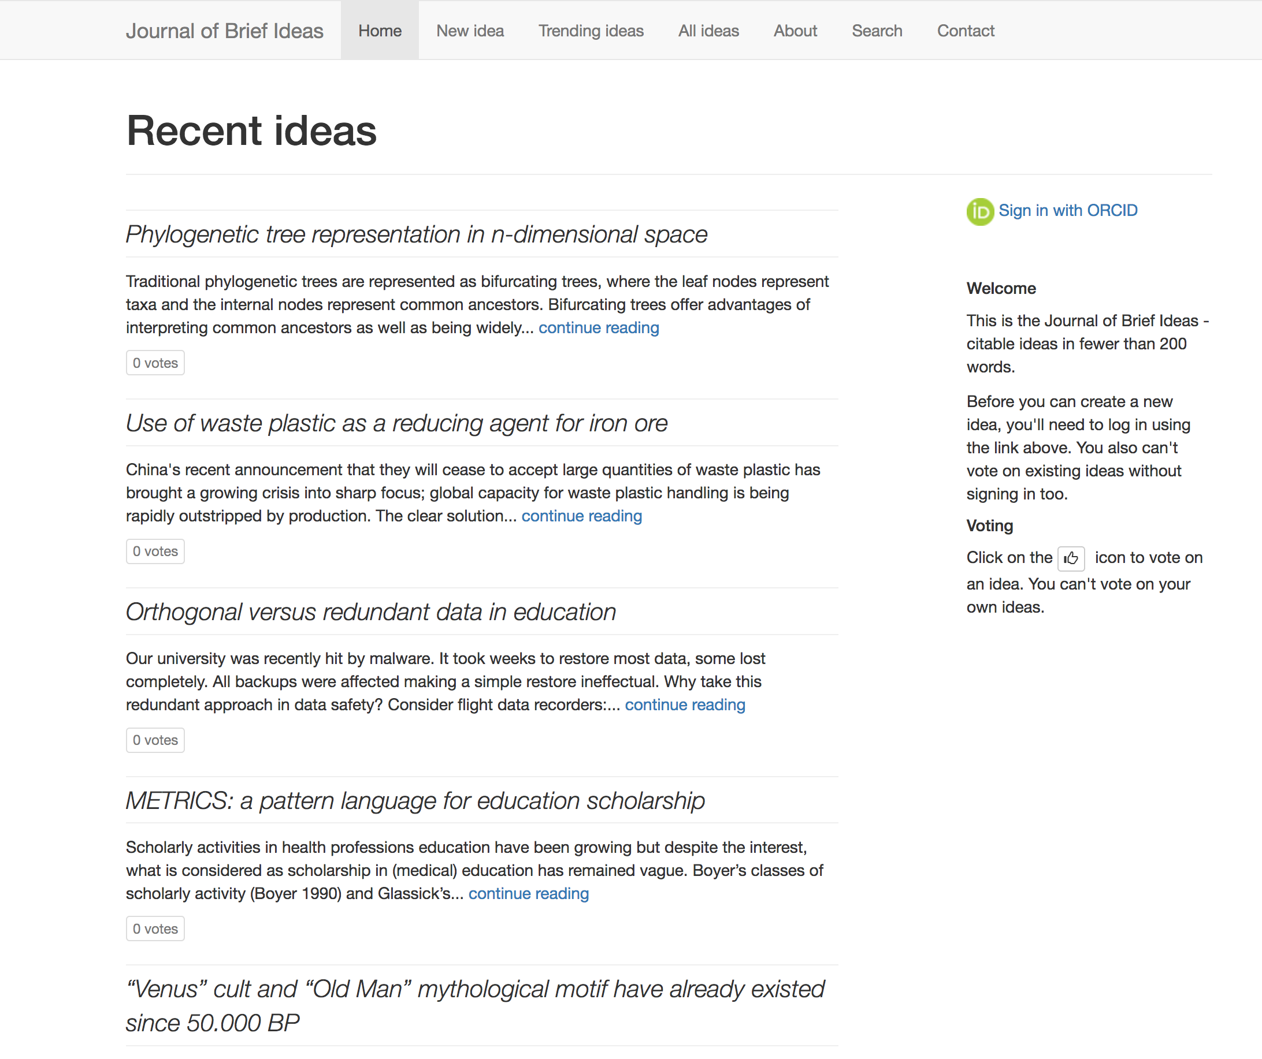The width and height of the screenshot is (1262, 1059).
Task: View All ideas in the navigation
Action: point(708,30)
